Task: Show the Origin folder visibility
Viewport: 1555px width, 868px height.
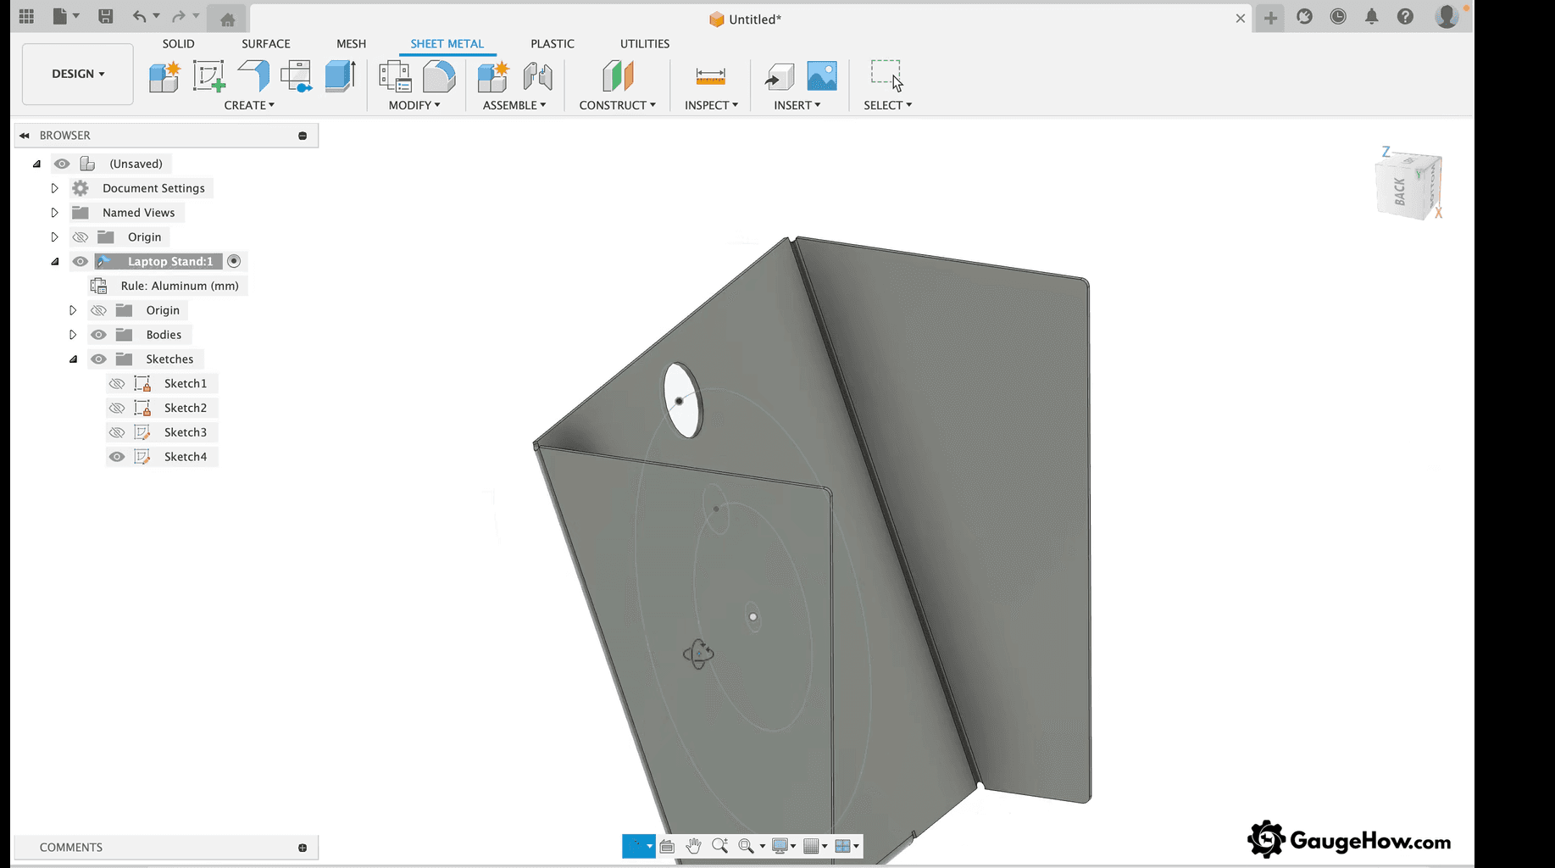Action: tap(81, 236)
